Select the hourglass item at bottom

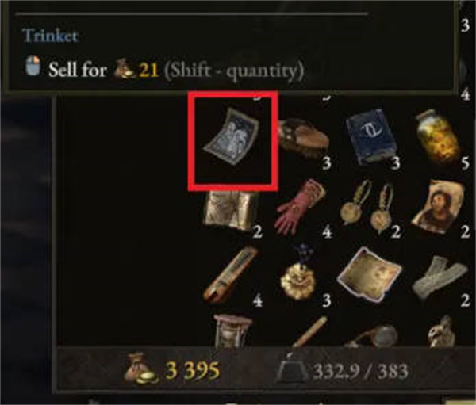pos(232,330)
